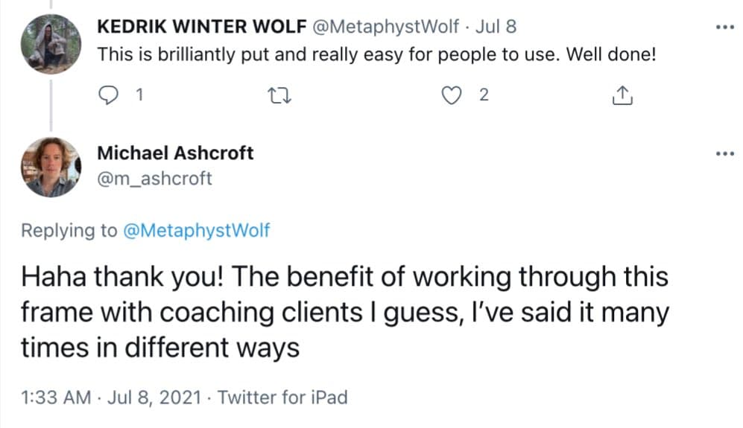Share Kedrik's tweet via share icon
Screen dimensions: 743x428
(622, 95)
